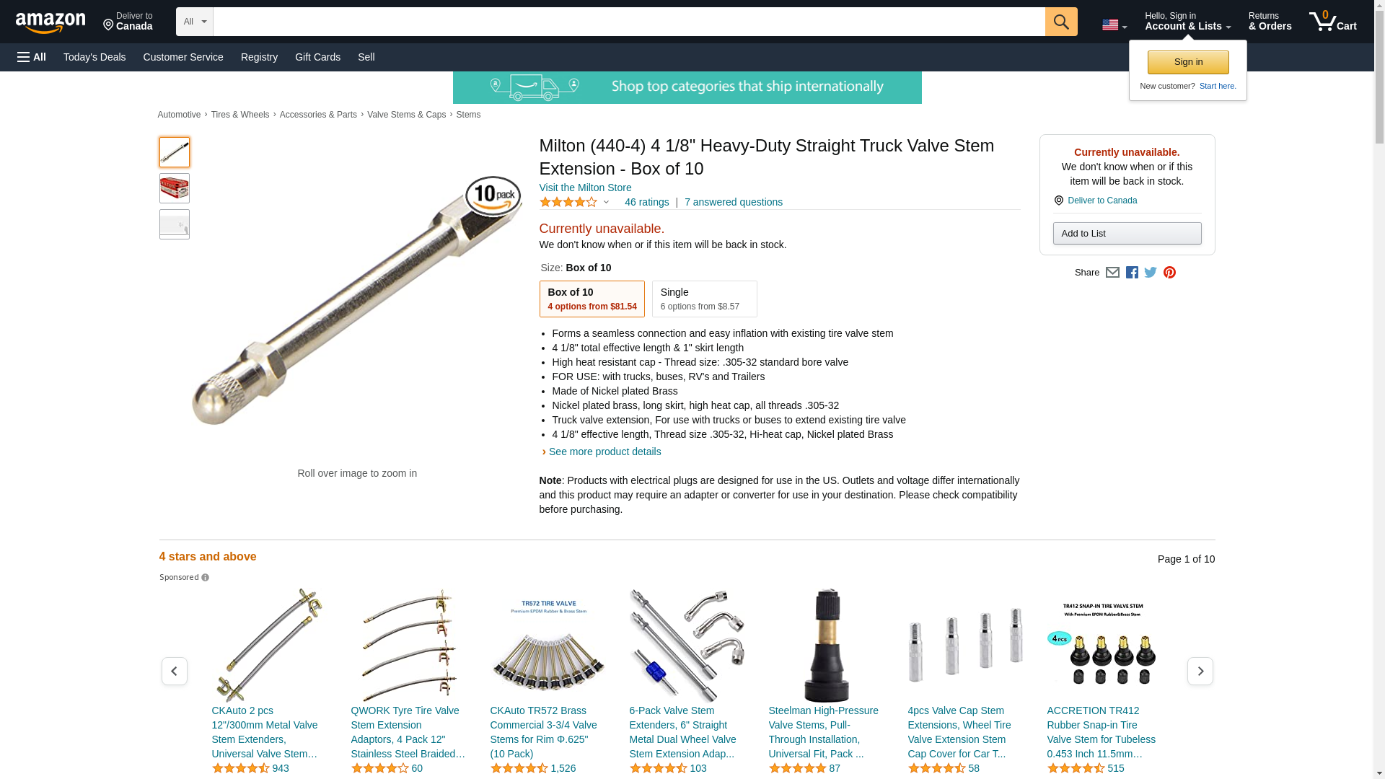Open the All hamburger menu
The image size is (1385, 779).
(x=32, y=57)
